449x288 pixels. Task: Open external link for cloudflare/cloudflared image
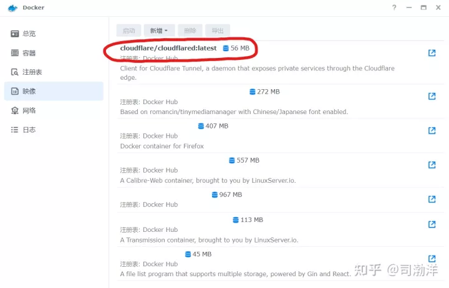coord(432,53)
